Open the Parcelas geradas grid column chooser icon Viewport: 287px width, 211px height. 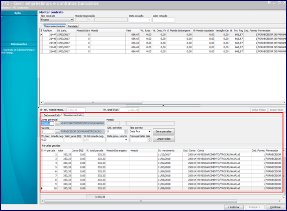[x=42, y=150]
